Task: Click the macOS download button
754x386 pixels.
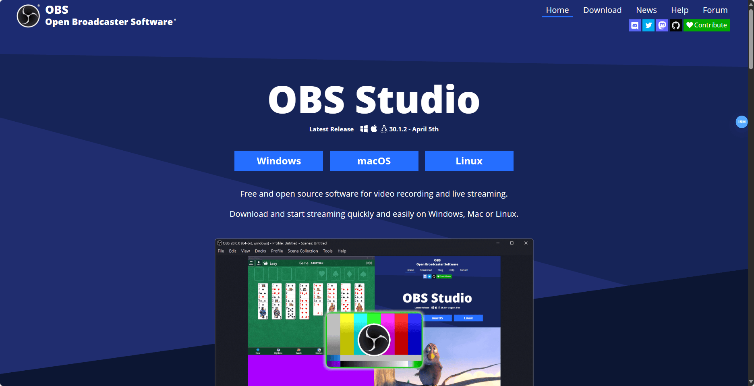Action: pyautogui.click(x=374, y=161)
